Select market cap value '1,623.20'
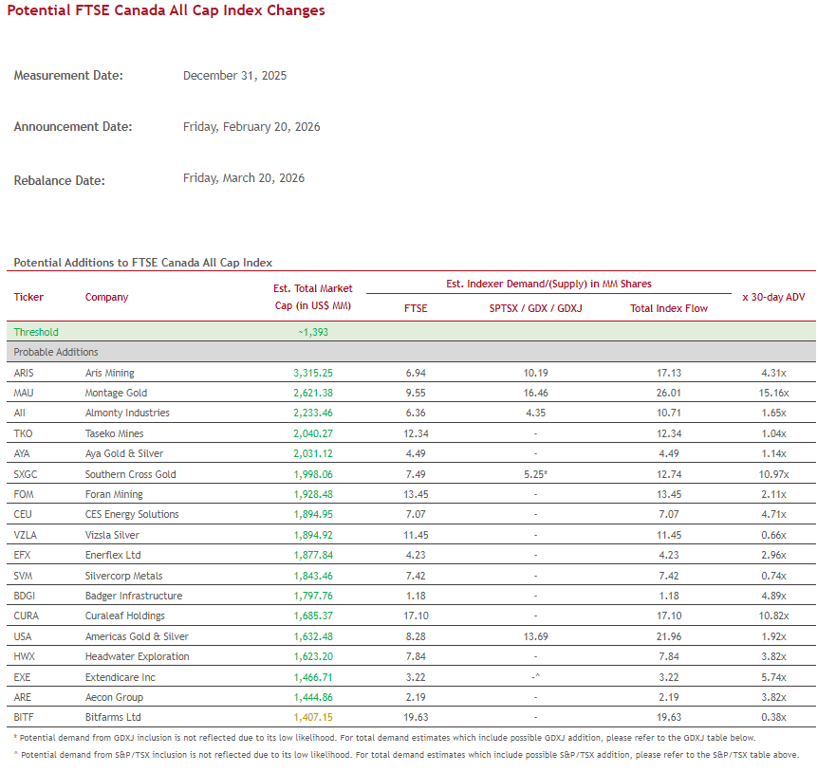This screenshot has height=772, width=836. coord(313,656)
